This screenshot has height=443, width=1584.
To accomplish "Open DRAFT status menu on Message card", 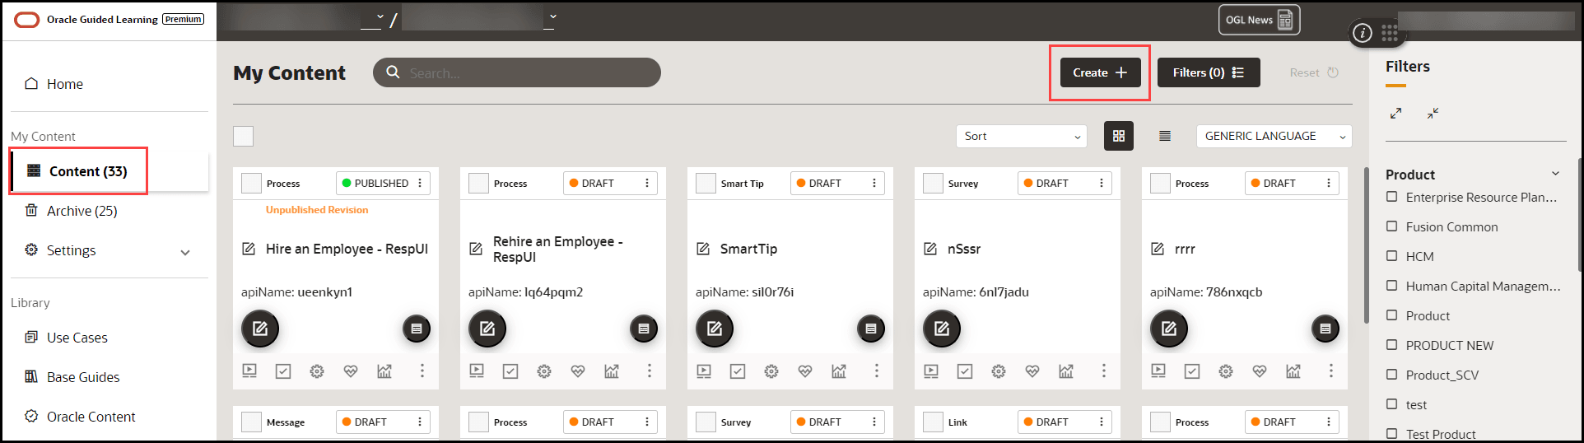I will coord(420,422).
